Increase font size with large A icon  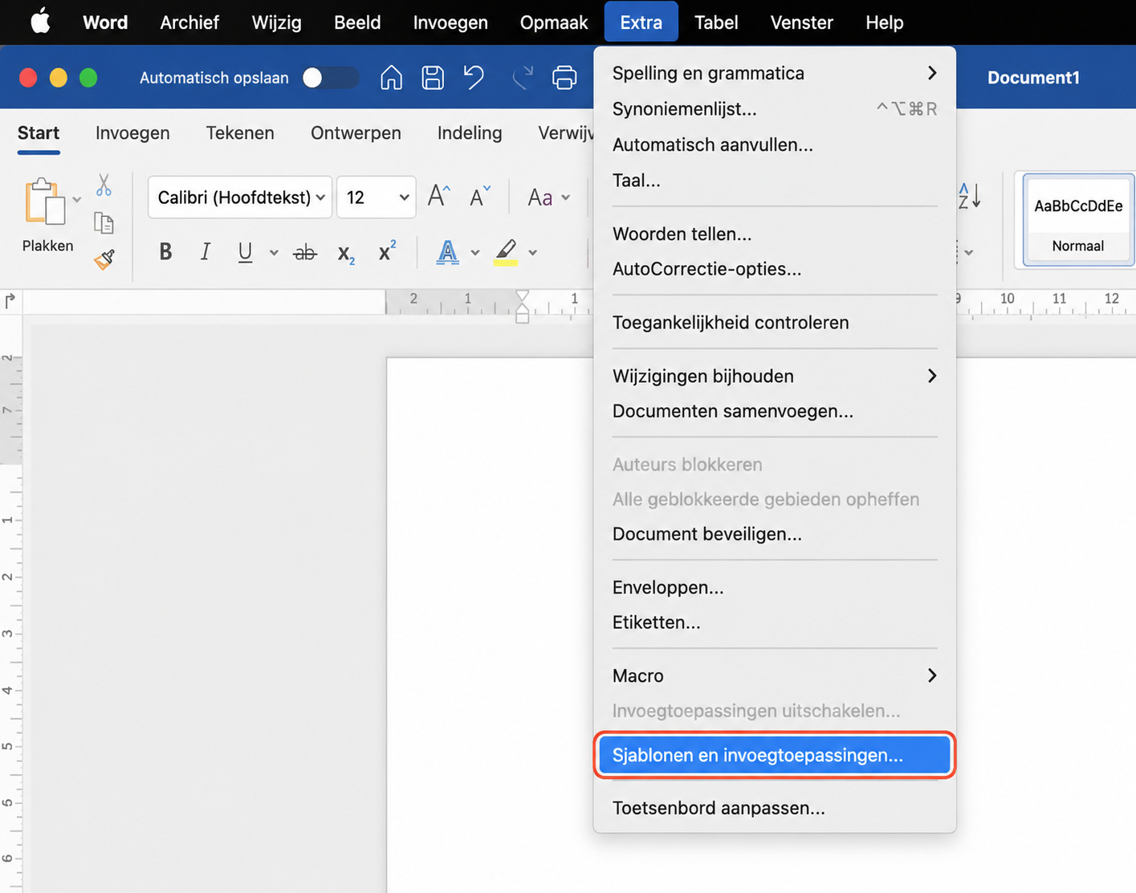(x=438, y=196)
